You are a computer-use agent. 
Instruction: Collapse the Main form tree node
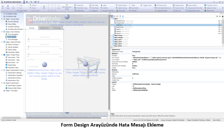tap(112, 19)
